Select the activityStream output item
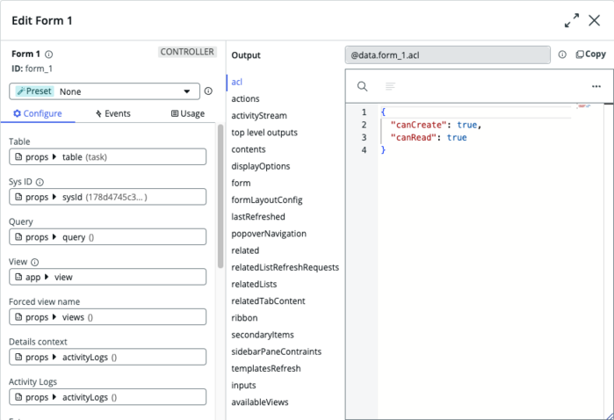The height and width of the screenshot is (420, 614). pos(259,116)
